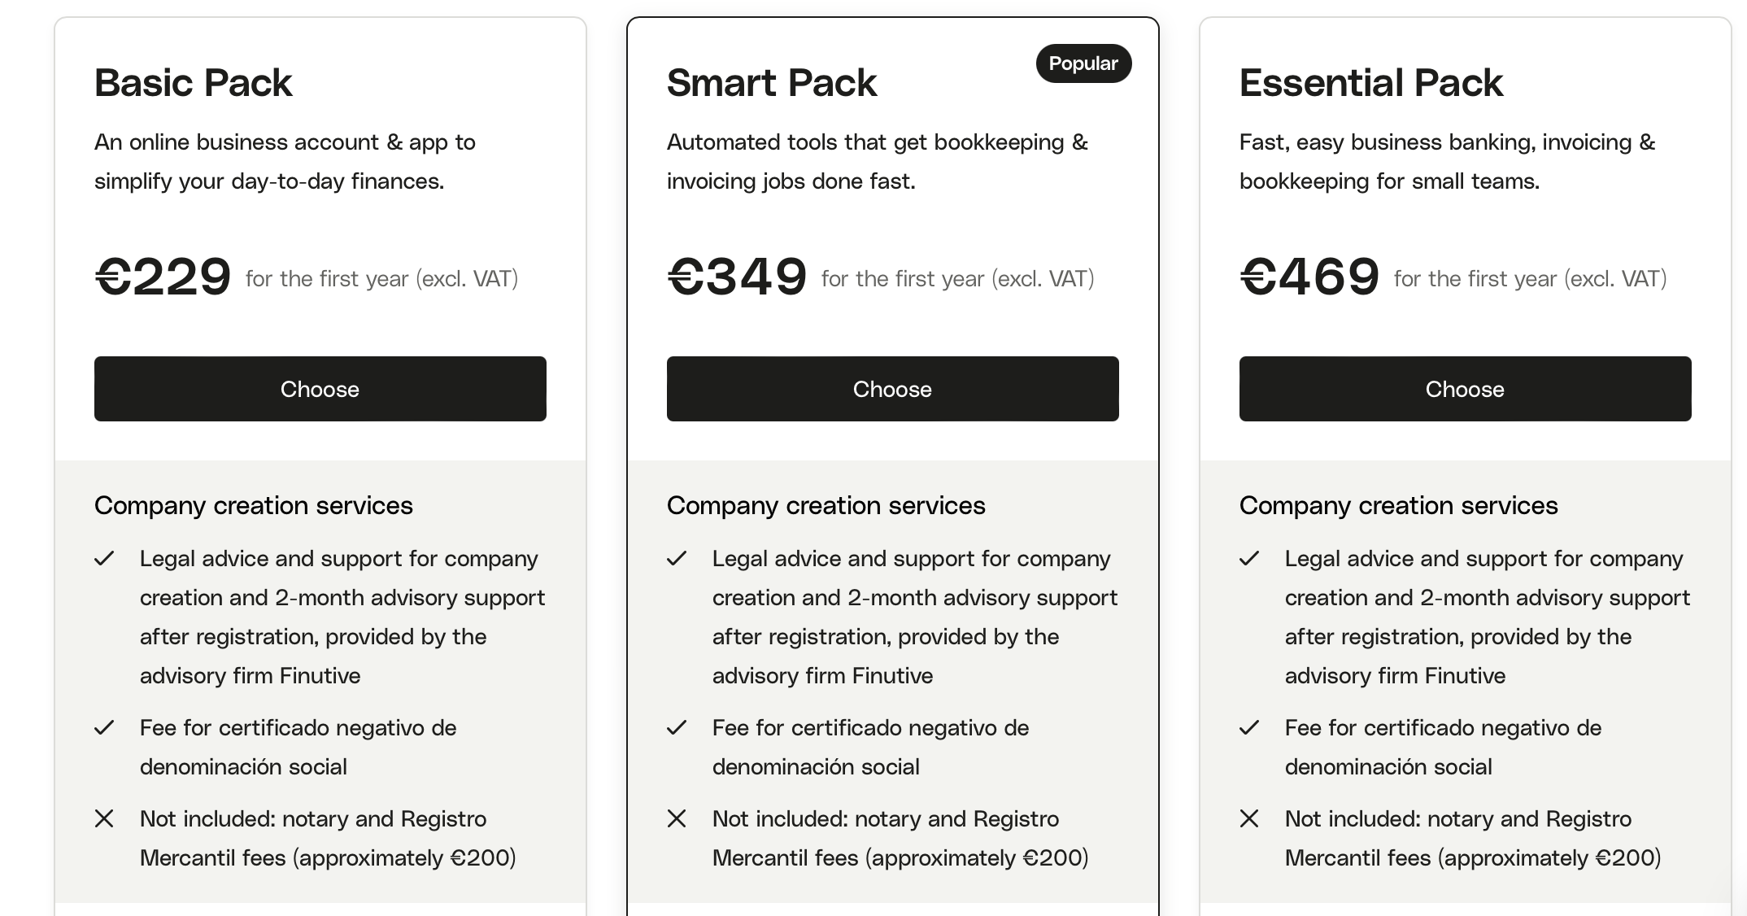Click Essential Pack legal advice checkmark icon
The height and width of the screenshot is (916, 1747).
1249,559
